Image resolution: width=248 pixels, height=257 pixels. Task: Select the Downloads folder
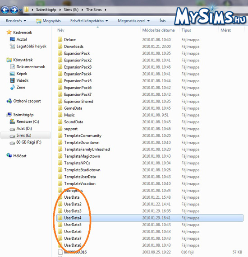pos(74,47)
